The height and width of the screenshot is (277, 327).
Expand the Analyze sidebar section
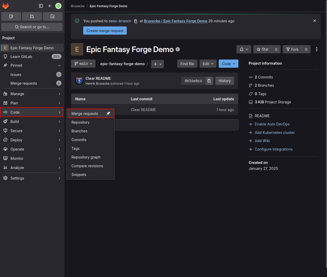pyautogui.click(x=32, y=168)
